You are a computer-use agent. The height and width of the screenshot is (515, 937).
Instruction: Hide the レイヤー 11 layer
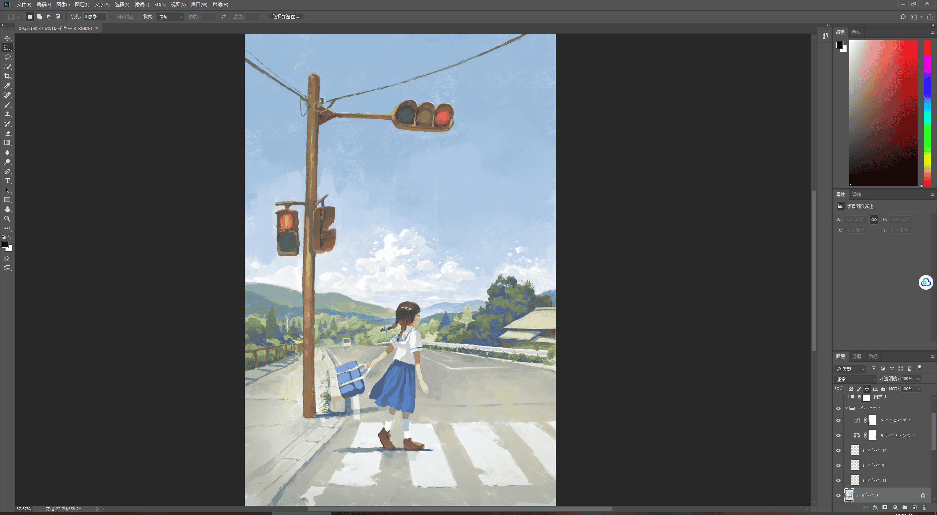coord(838,480)
